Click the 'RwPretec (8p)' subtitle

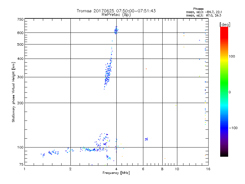point(116,15)
